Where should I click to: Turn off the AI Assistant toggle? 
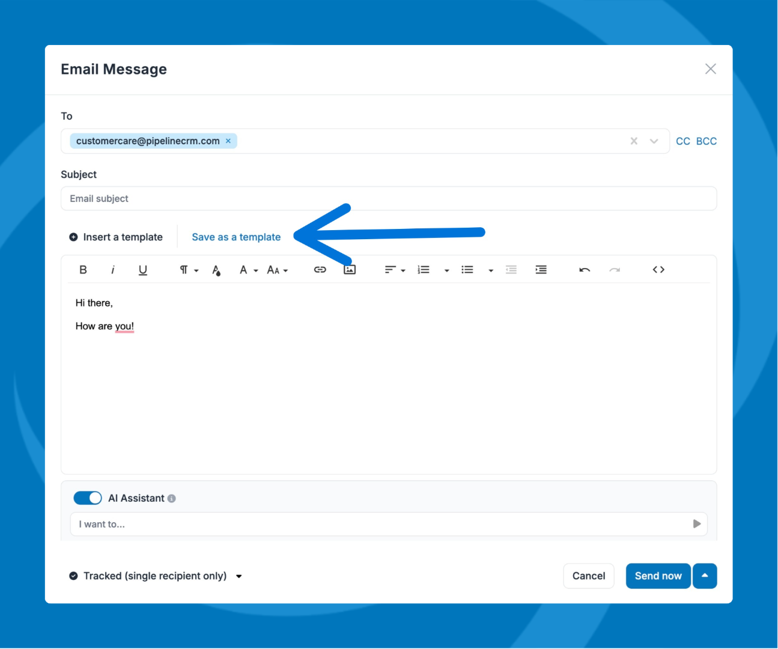88,498
